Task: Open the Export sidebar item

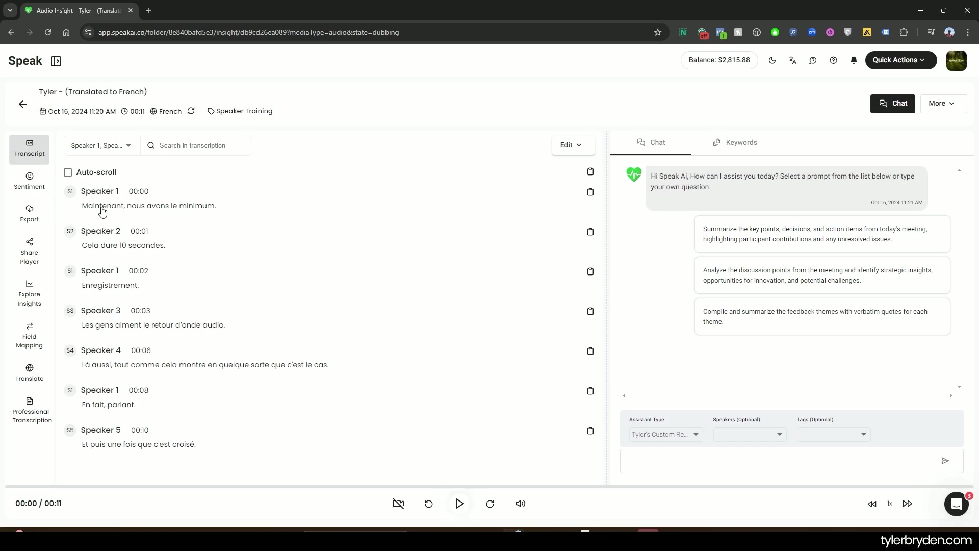Action: click(29, 214)
